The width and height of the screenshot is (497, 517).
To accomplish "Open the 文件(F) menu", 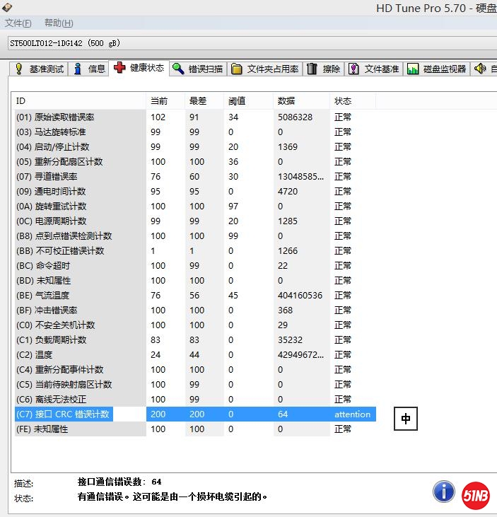I will 18,23.
